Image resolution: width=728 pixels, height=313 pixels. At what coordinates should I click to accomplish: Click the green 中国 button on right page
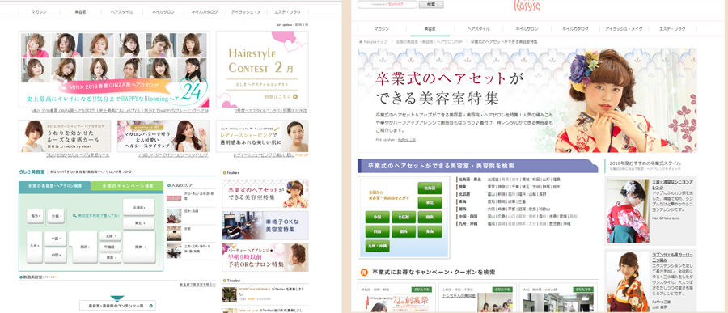377,217
